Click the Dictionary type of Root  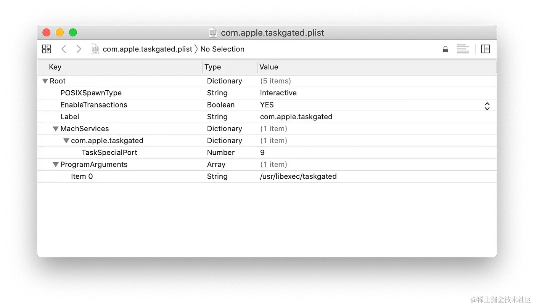(x=225, y=81)
